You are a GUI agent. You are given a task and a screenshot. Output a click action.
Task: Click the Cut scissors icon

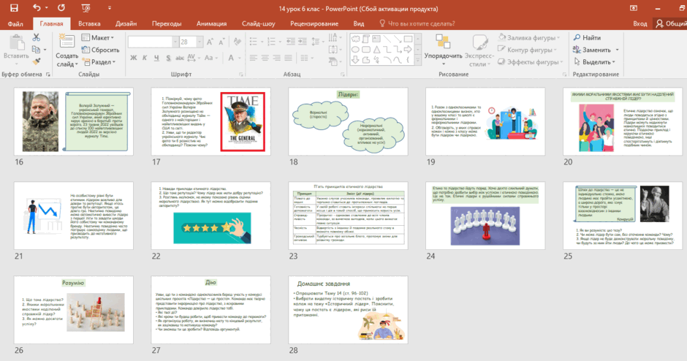point(37,38)
